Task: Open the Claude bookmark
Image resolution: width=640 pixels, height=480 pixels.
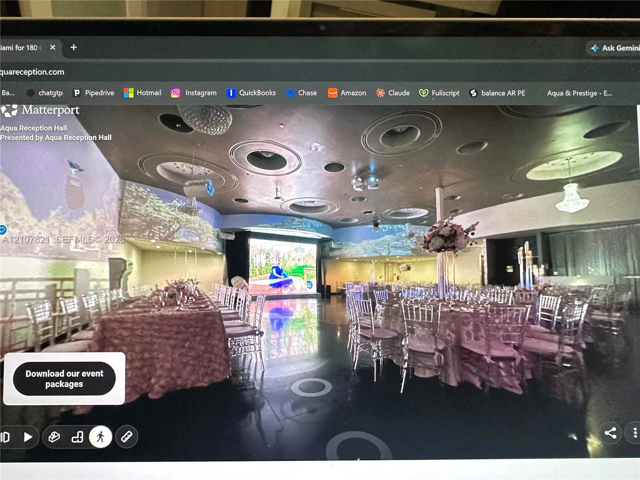Action: pos(393,93)
